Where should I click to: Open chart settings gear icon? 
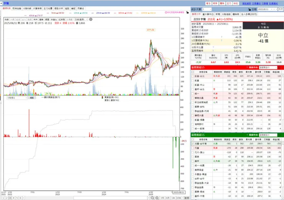coord(91,20)
